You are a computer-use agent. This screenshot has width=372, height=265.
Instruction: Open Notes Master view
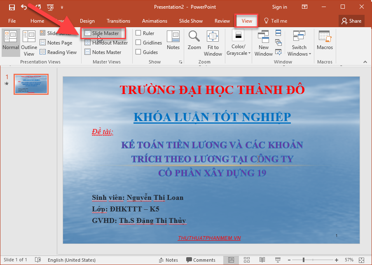click(103, 52)
